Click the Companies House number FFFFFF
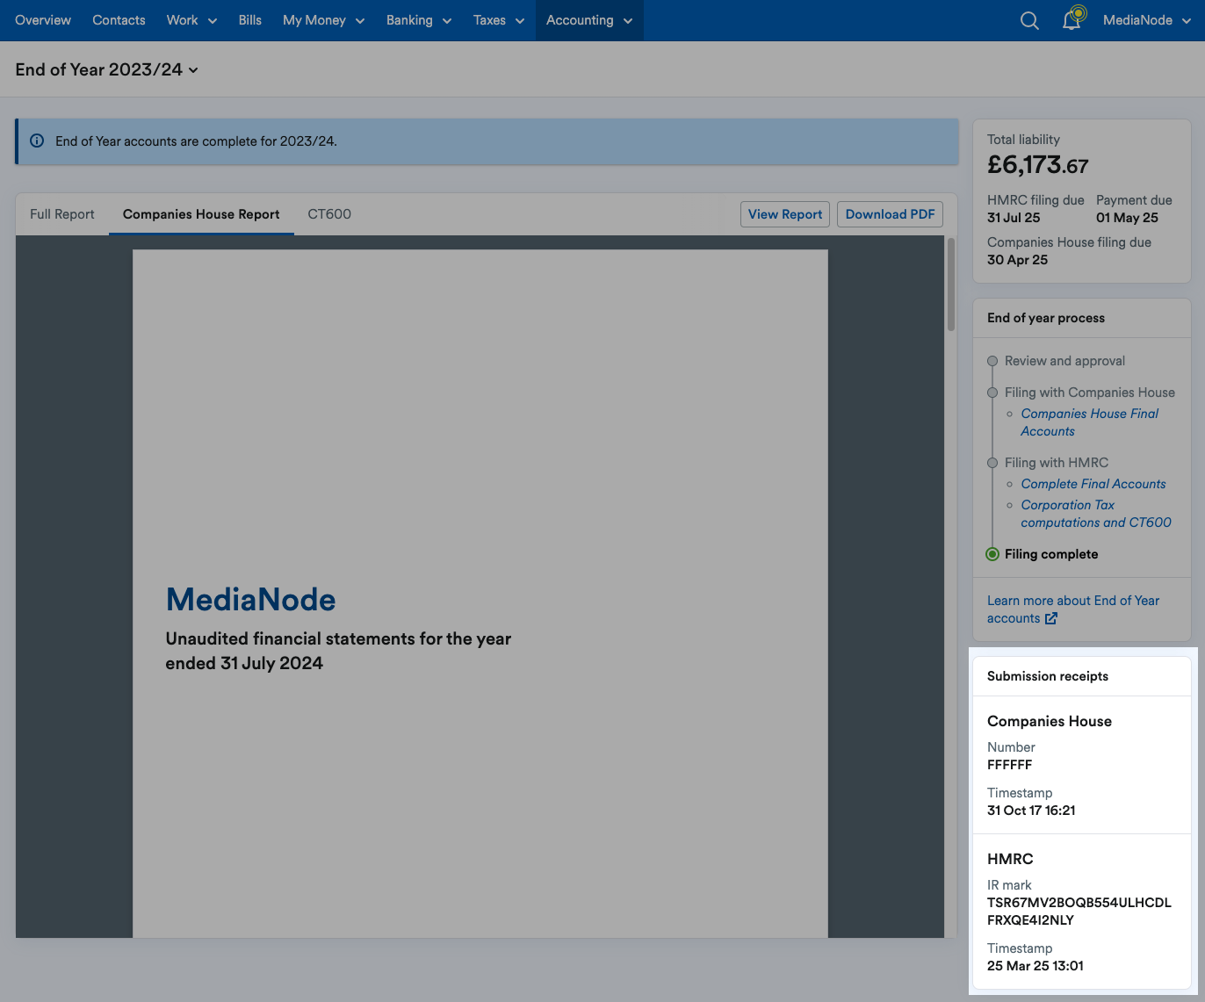Screen dimensions: 1205x1002 pyautogui.click(x=1009, y=765)
